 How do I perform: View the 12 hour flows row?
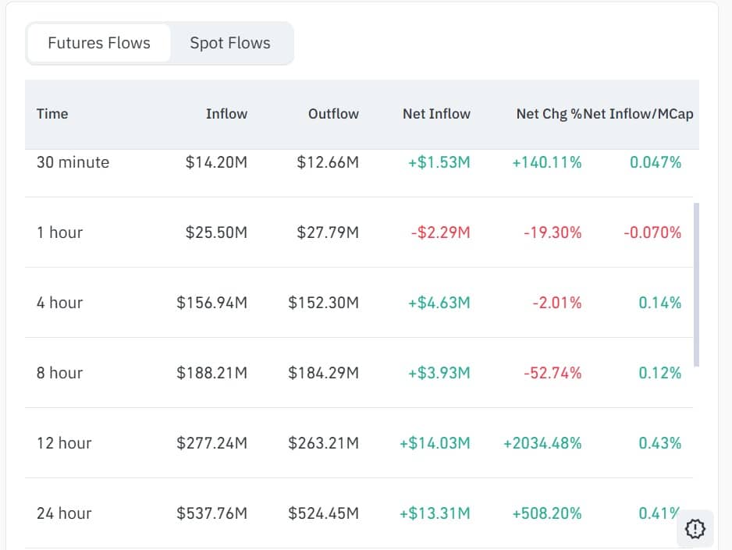[x=64, y=443]
